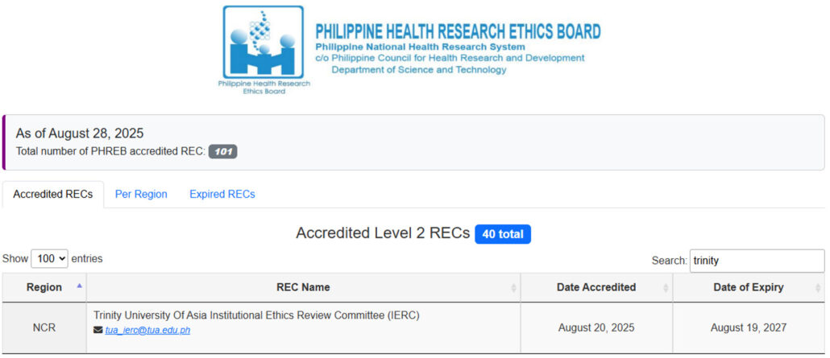Image resolution: width=830 pixels, height=358 pixels.
Task: Open the tua_ierc@tua.edu.ph email link
Action: pos(147,330)
